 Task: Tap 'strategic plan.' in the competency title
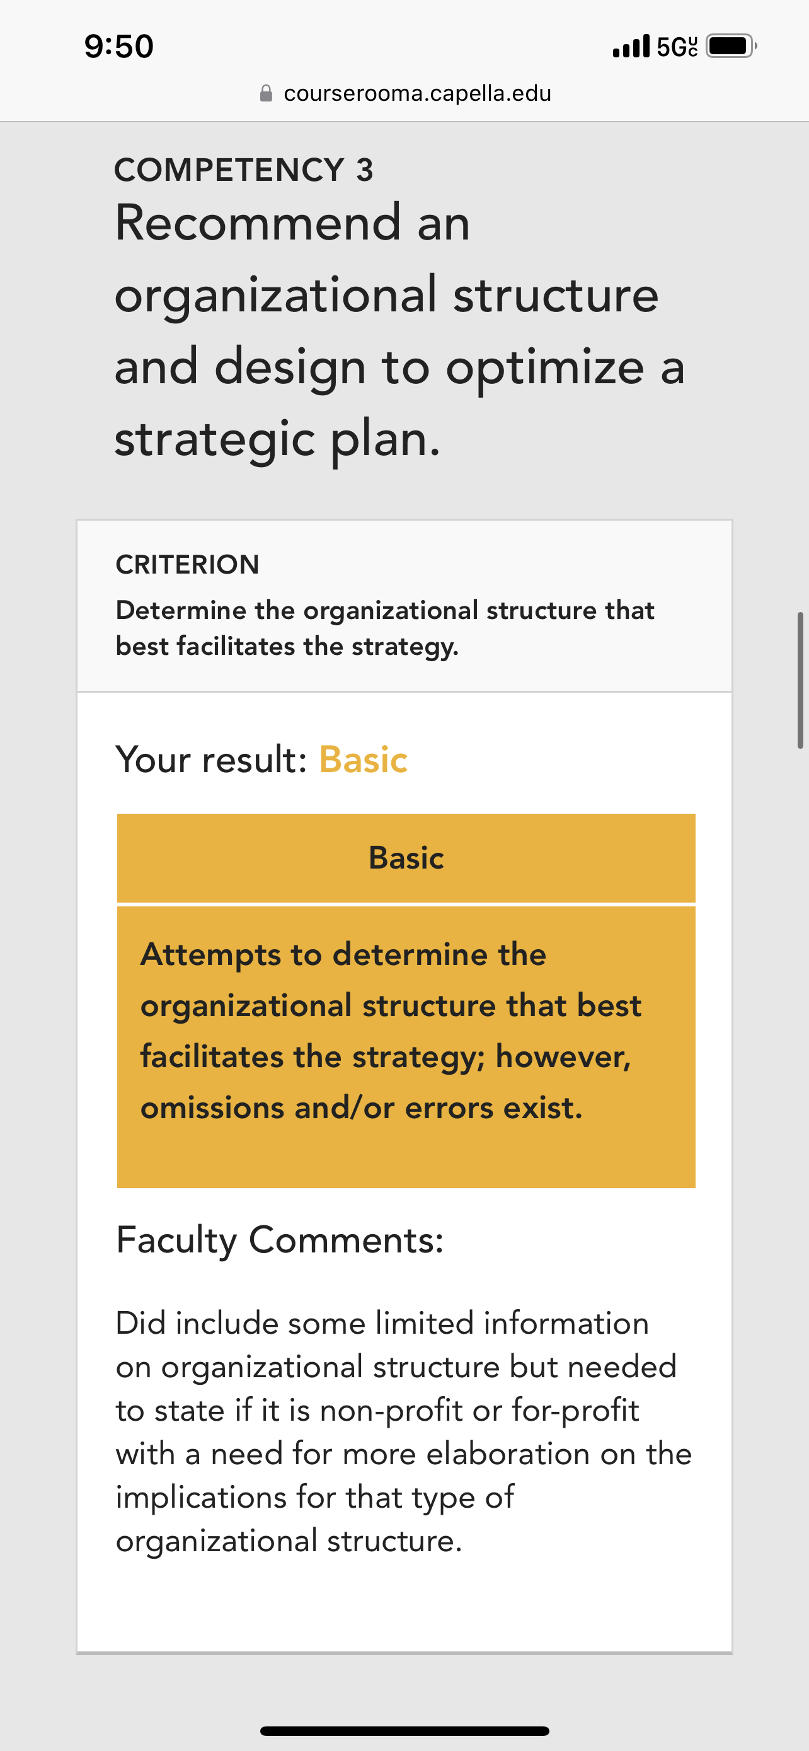[x=278, y=440]
